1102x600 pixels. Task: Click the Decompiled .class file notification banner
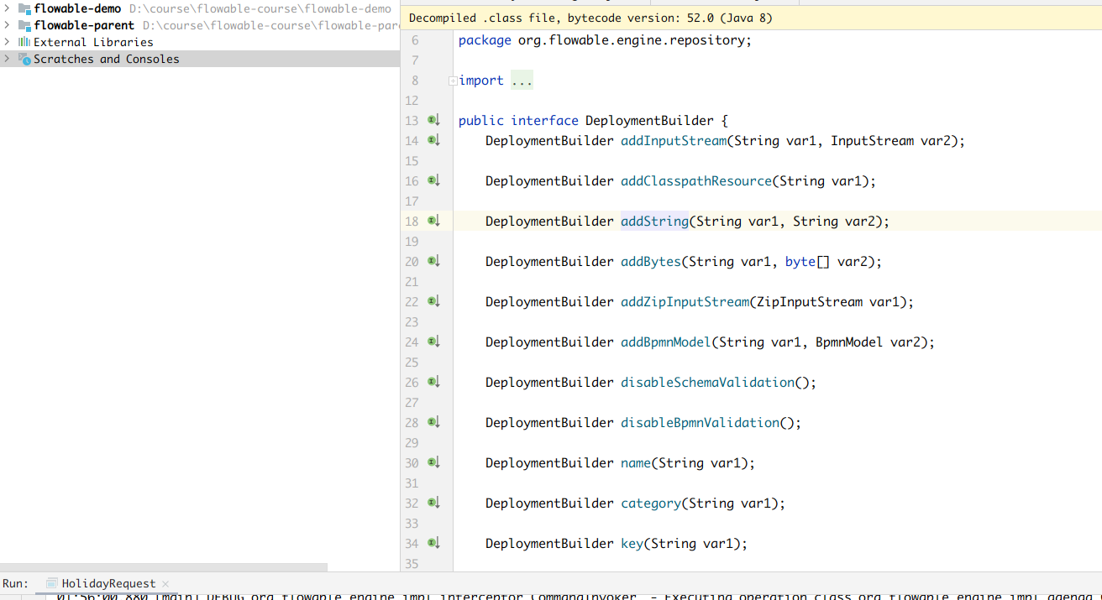point(751,18)
